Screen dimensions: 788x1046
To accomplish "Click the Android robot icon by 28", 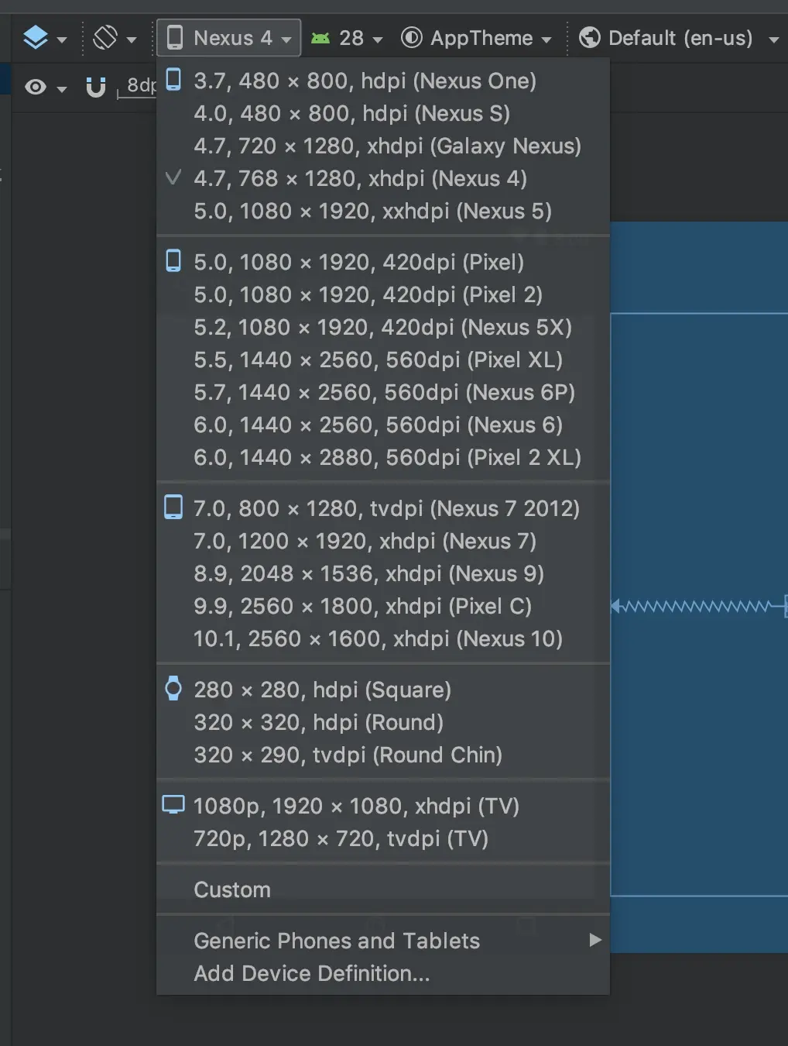I will tap(320, 38).
